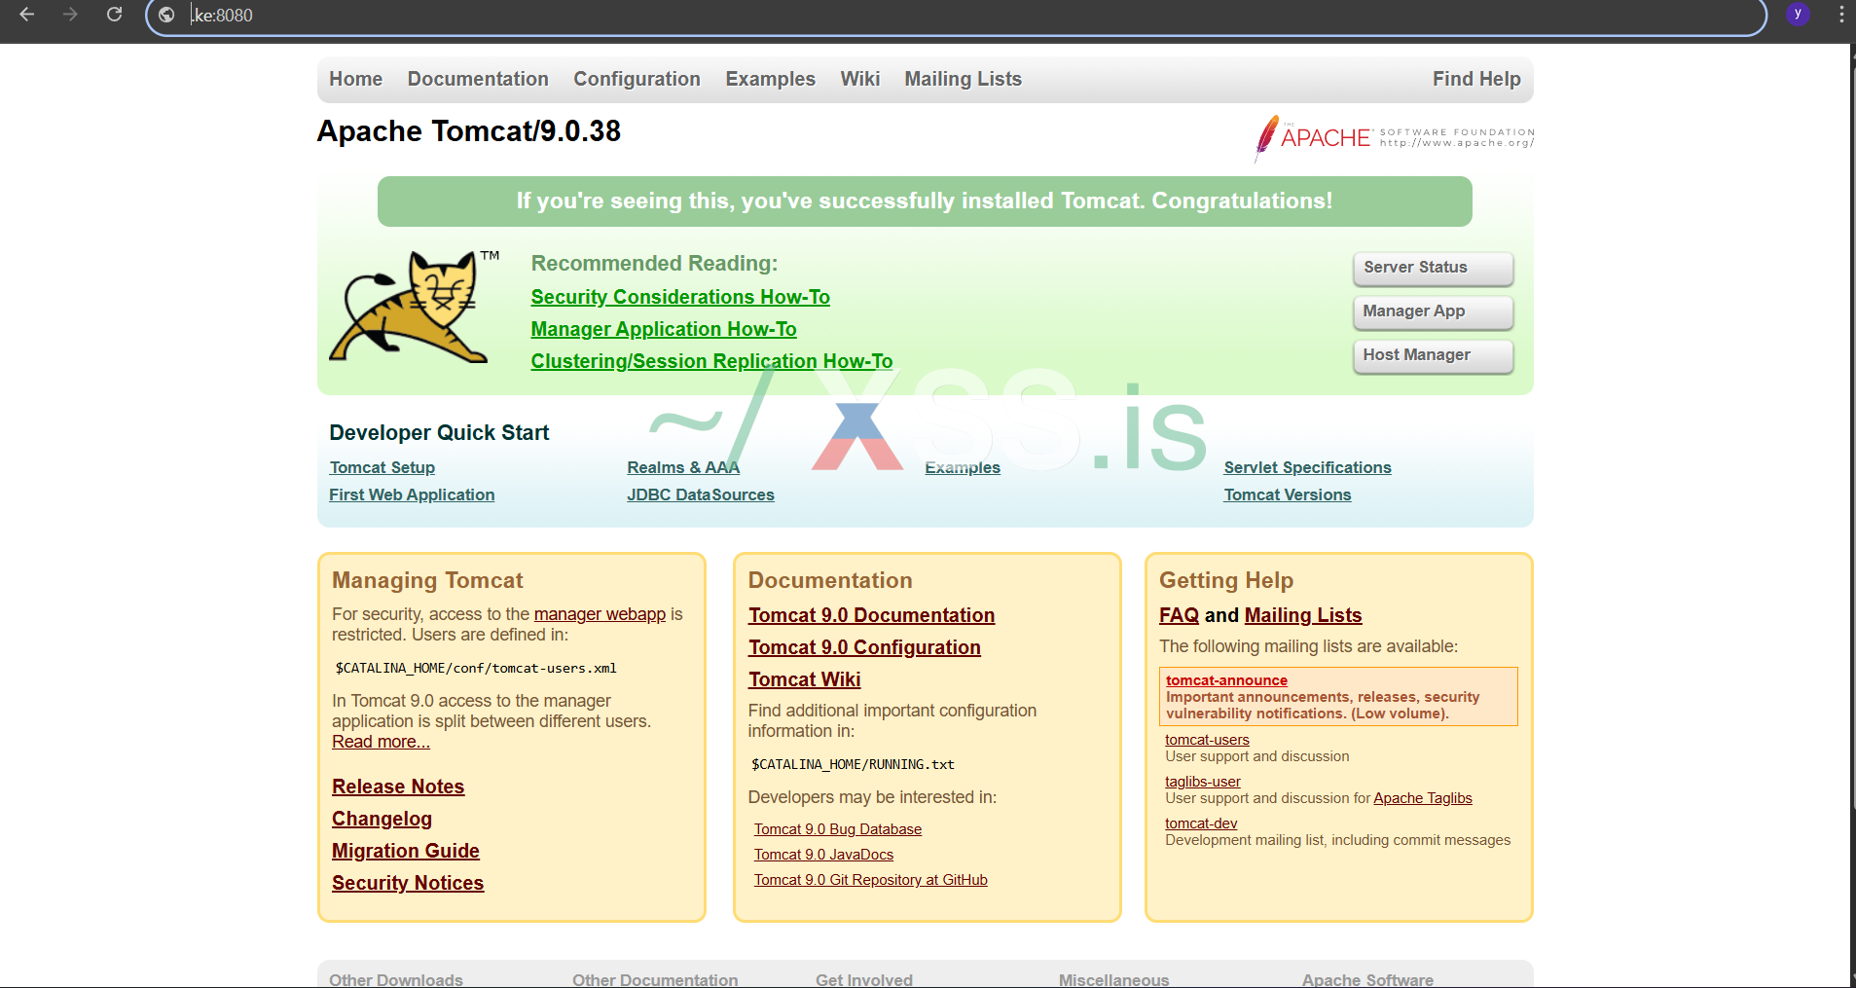The width and height of the screenshot is (1856, 988).
Task: Open Documentation in the navigation bar
Action: (478, 79)
